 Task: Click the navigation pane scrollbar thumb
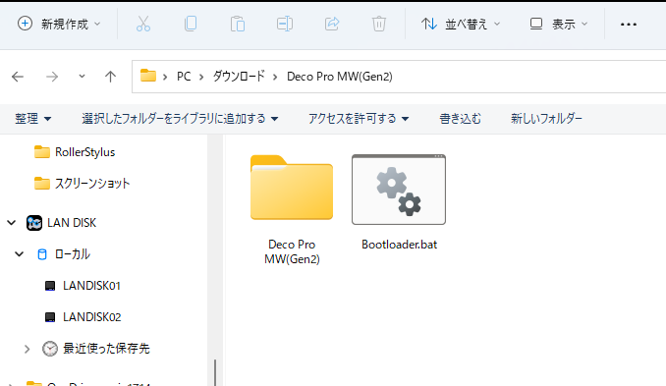click(x=215, y=372)
